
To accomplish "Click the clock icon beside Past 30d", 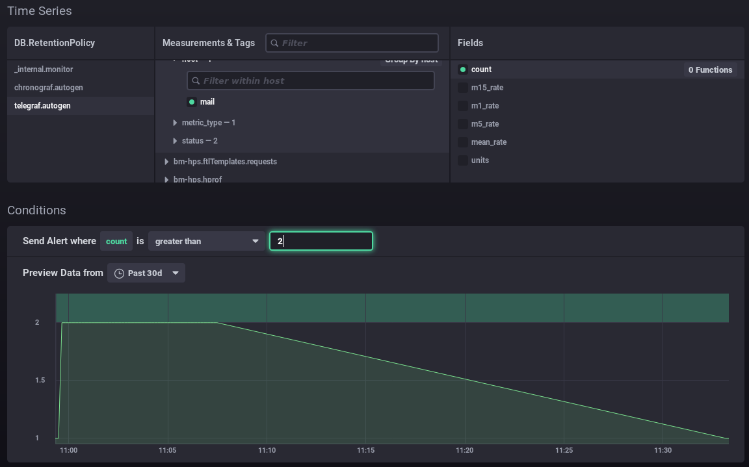I will tap(119, 273).
